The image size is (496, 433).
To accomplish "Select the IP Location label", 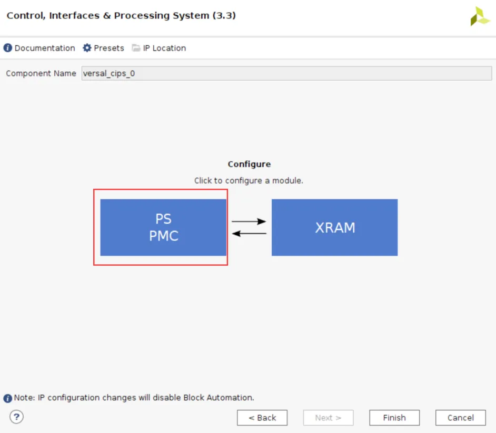I will point(164,48).
